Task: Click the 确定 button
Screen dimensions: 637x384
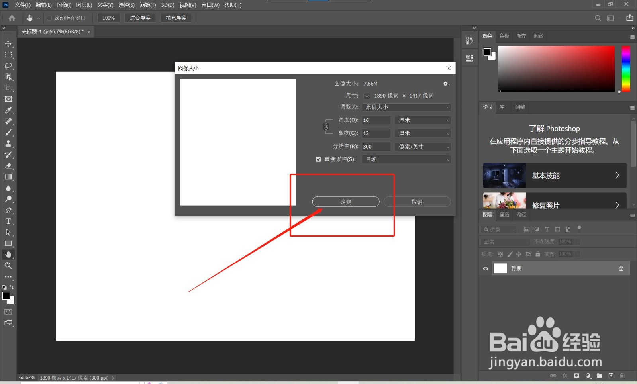Action: click(346, 202)
